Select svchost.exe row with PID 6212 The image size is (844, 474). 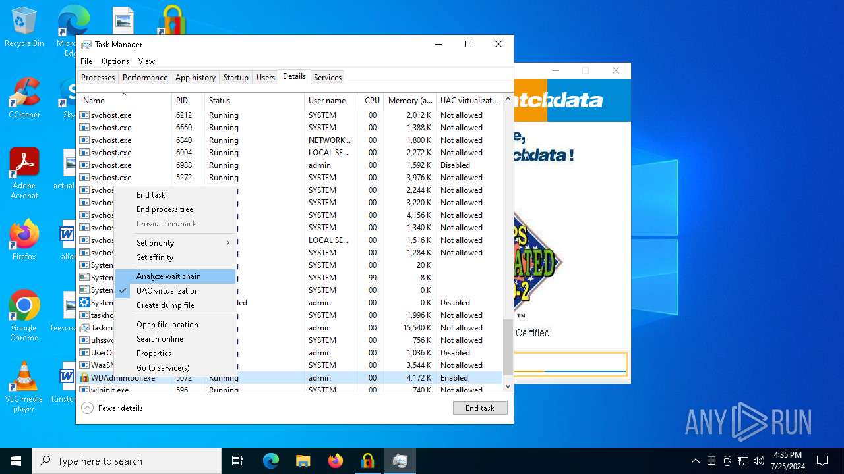pos(289,115)
